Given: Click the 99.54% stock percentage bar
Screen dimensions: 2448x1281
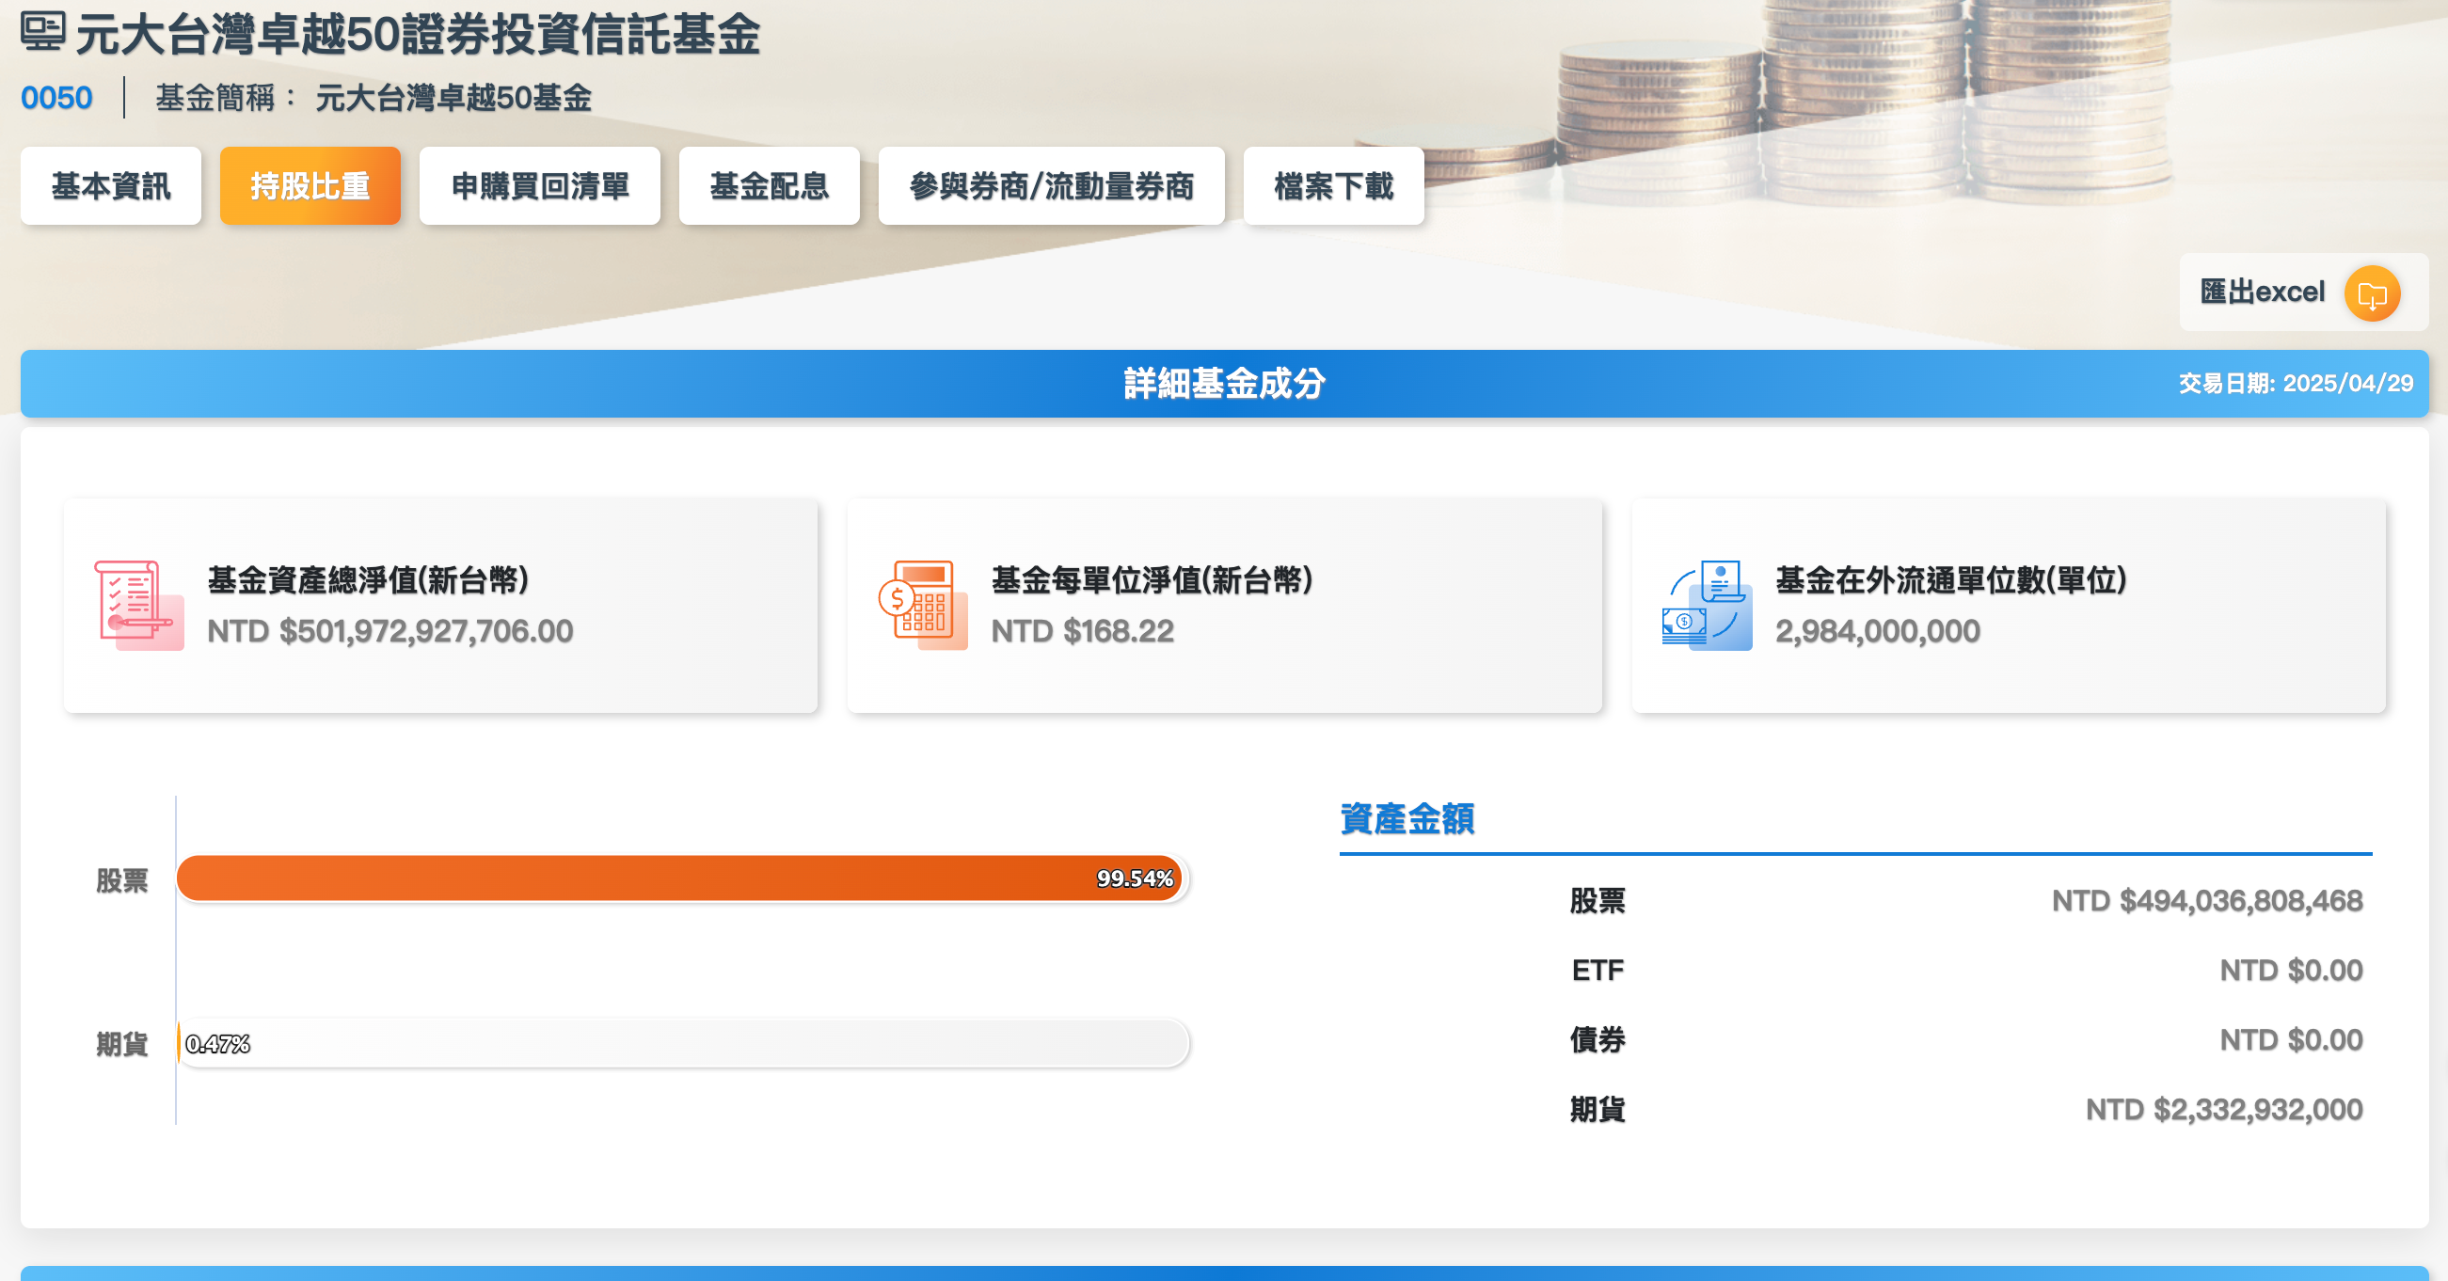Looking at the screenshot, I should tap(680, 879).
